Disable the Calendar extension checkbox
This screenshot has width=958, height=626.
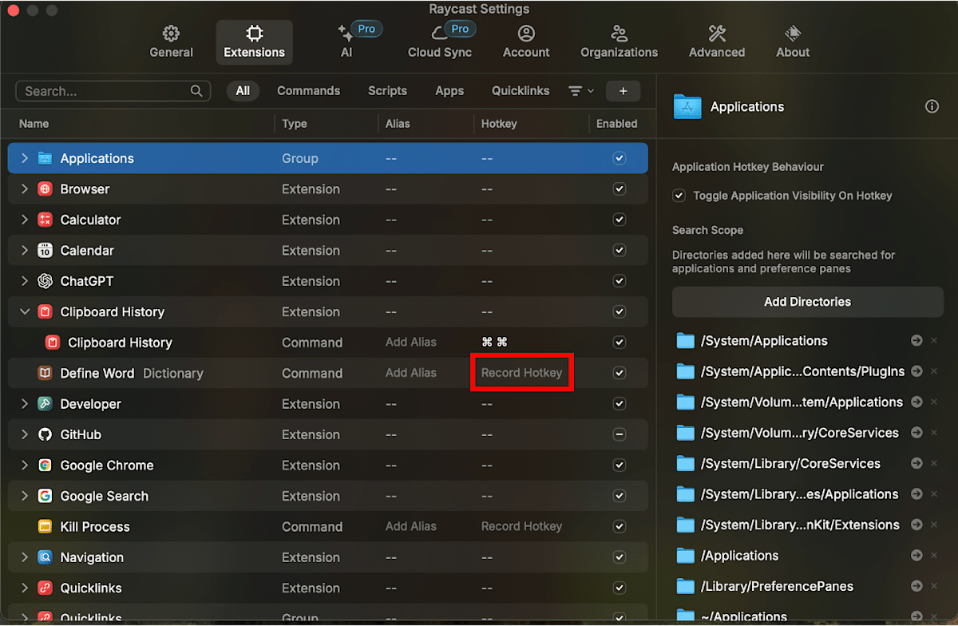click(x=619, y=251)
